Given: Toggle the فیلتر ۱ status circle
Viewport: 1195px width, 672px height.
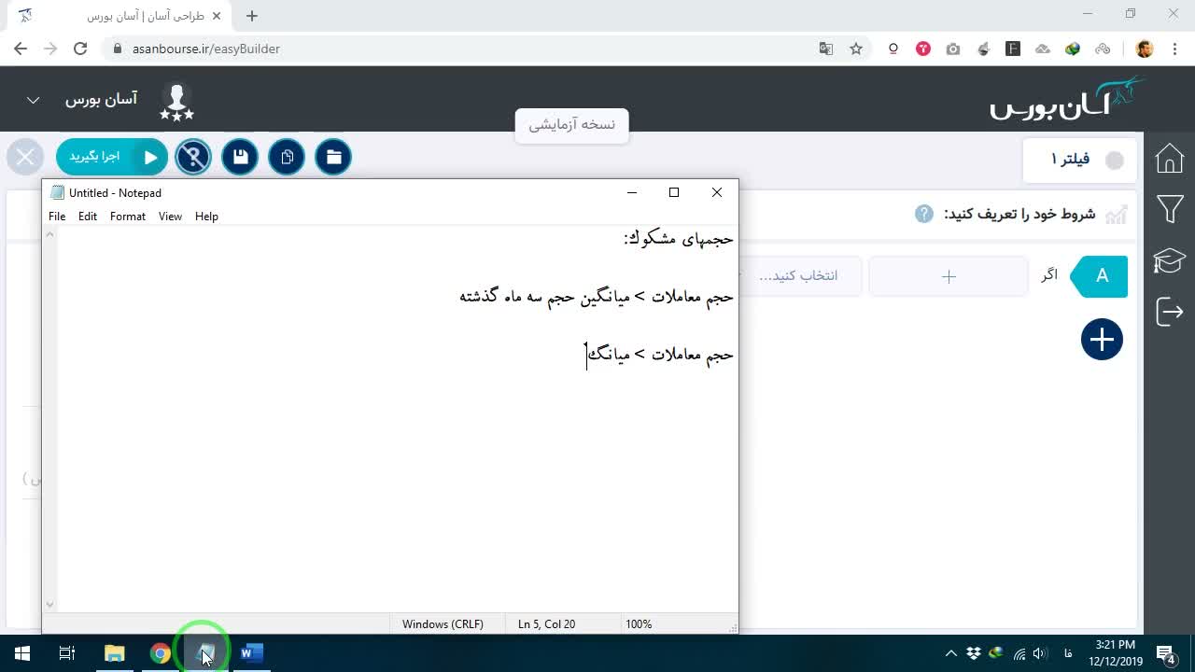Looking at the screenshot, I should pyautogui.click(x=1115, y=161).
